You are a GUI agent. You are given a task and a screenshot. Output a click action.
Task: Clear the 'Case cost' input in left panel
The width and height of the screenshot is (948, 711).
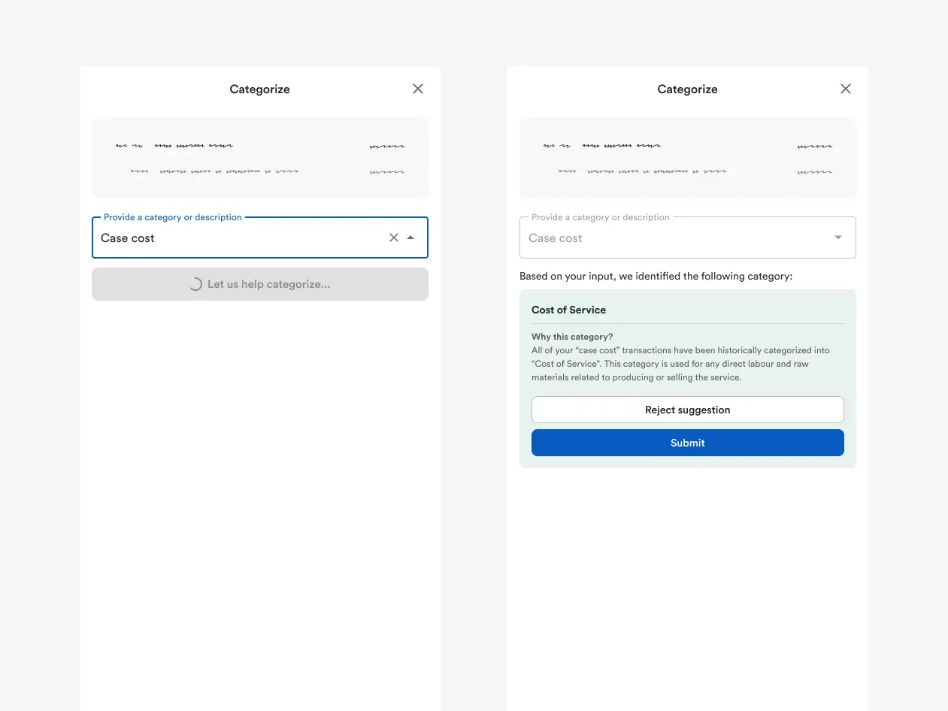(393, 238)
